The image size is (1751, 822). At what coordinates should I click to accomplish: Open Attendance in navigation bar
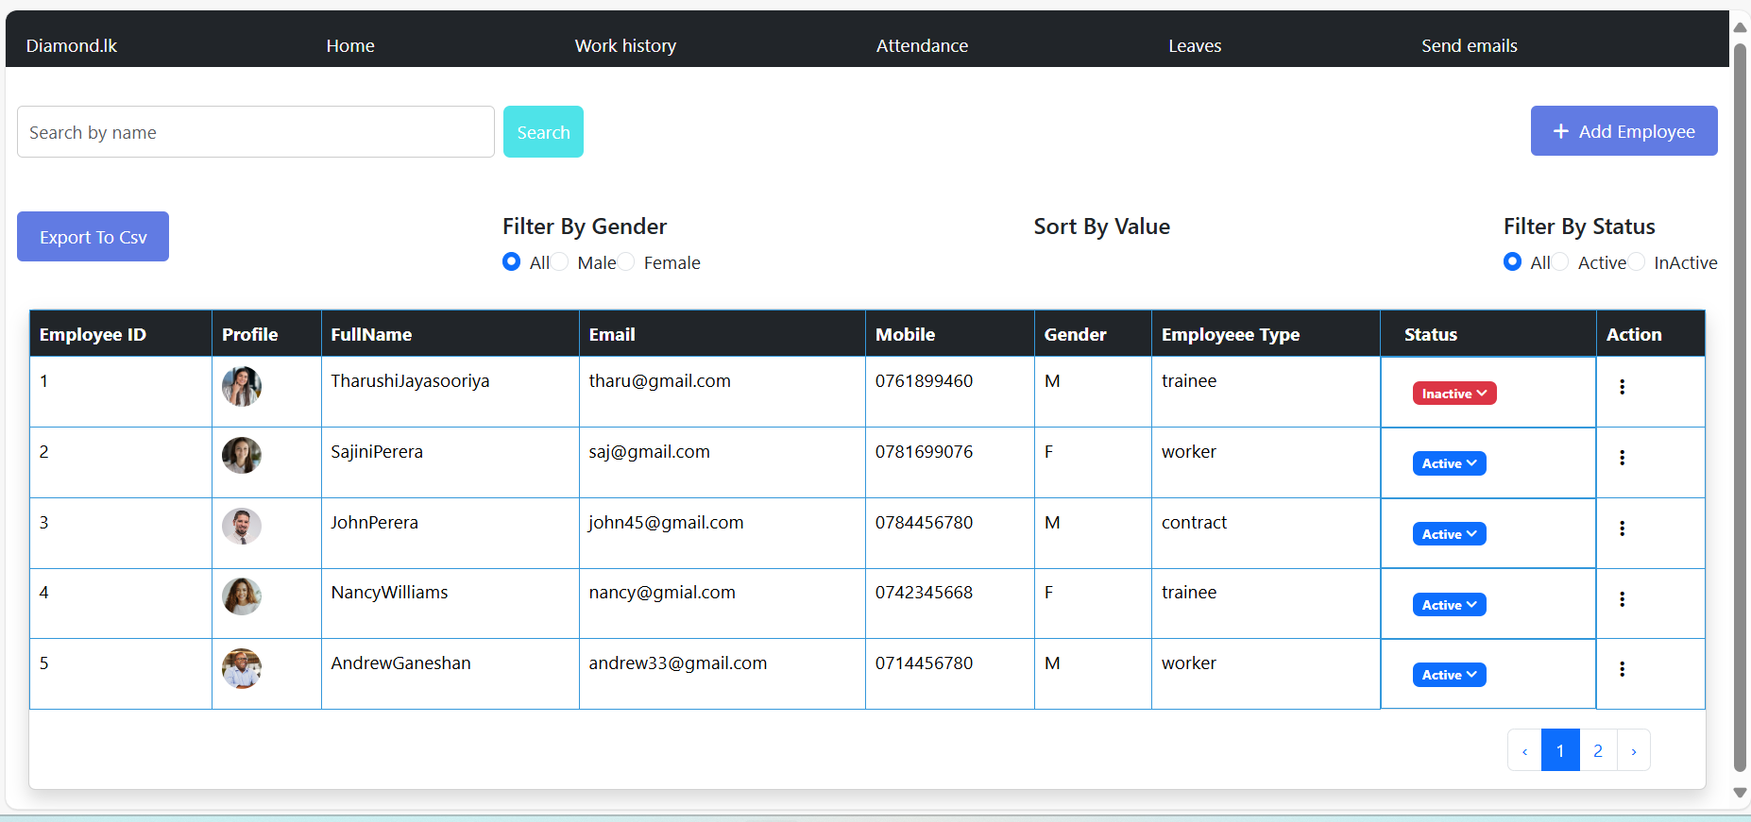point(922,45)
